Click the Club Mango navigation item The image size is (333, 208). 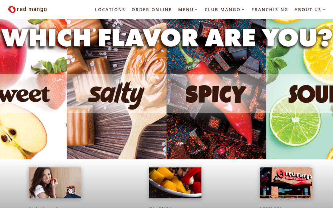222,10
